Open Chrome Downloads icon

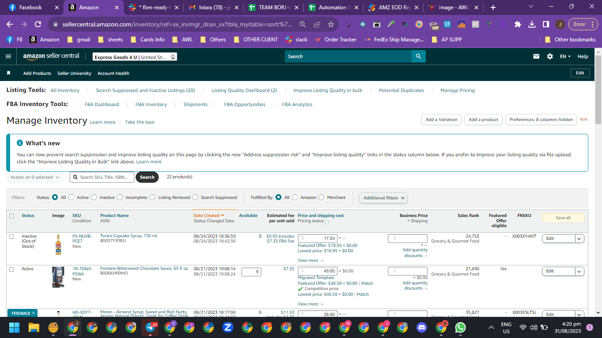[x=532, y=25]
